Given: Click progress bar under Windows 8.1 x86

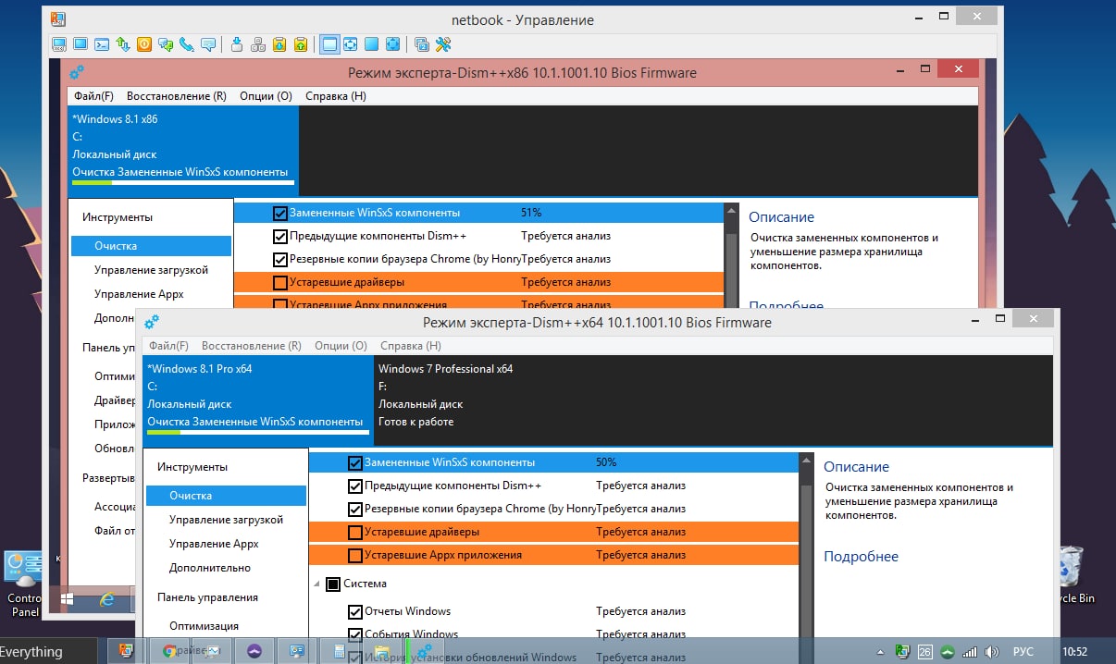Looking at the screenshot, I should tap(183, 182).
